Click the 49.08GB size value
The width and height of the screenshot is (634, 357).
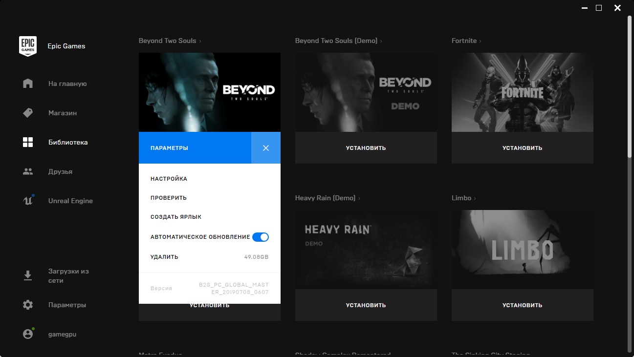click(x=256, y=257)
